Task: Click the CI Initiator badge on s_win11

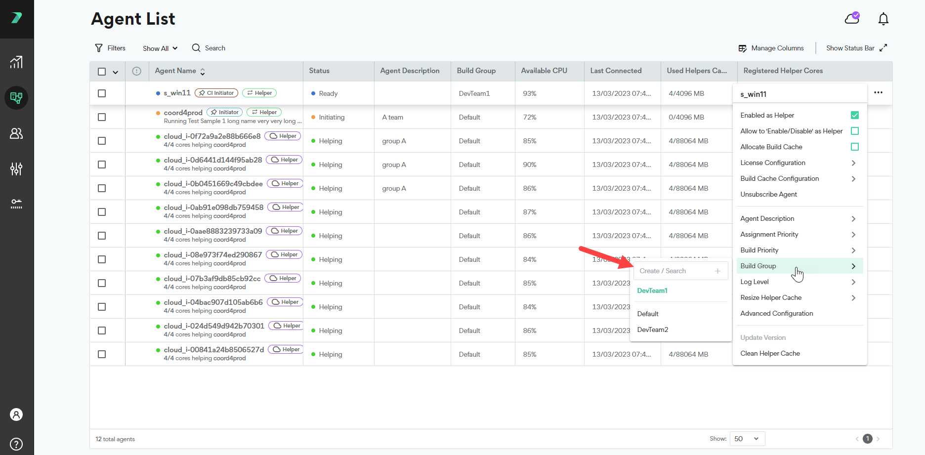Action: pos(216,93)
